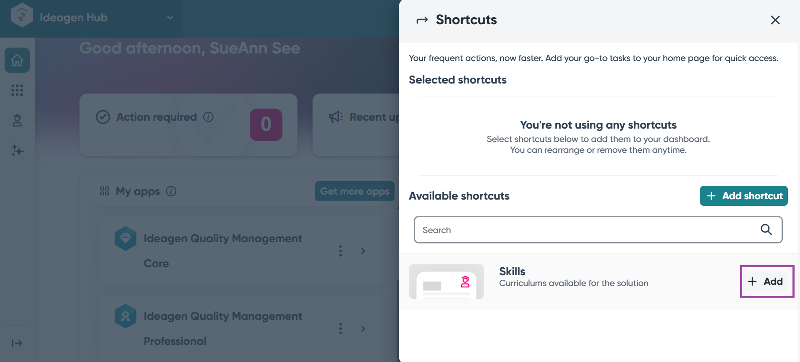The height and width of the screenshot is (362, 800).
Task: Click the search magnifier icon
Action: click(x=766, y=230)
